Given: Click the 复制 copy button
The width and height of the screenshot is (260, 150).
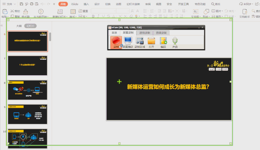Looking at the screenshot, I should click(15, 16).
